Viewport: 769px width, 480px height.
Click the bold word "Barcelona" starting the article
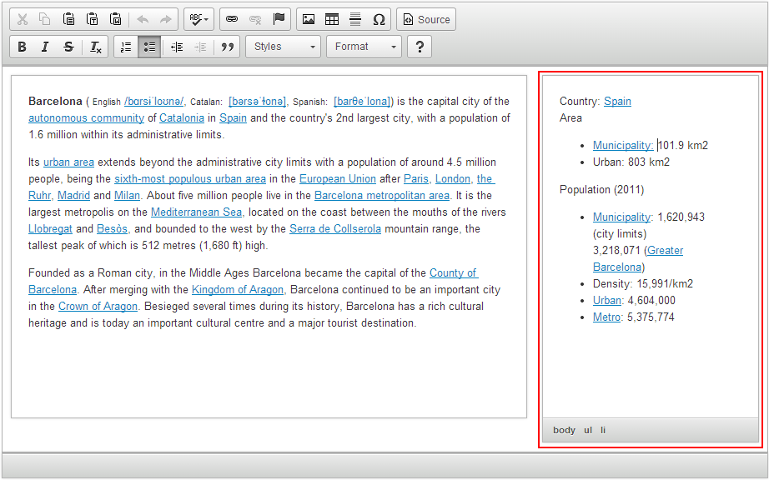[x=55, y=102]
